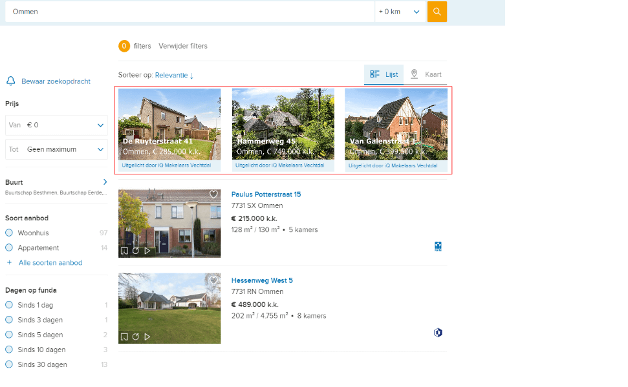Viewport: 628px width, 387px height.
Task: Click NVM realtor logo for Paulus Potterstraat 15
Action: pyautogui.click(x=438, y=247)
